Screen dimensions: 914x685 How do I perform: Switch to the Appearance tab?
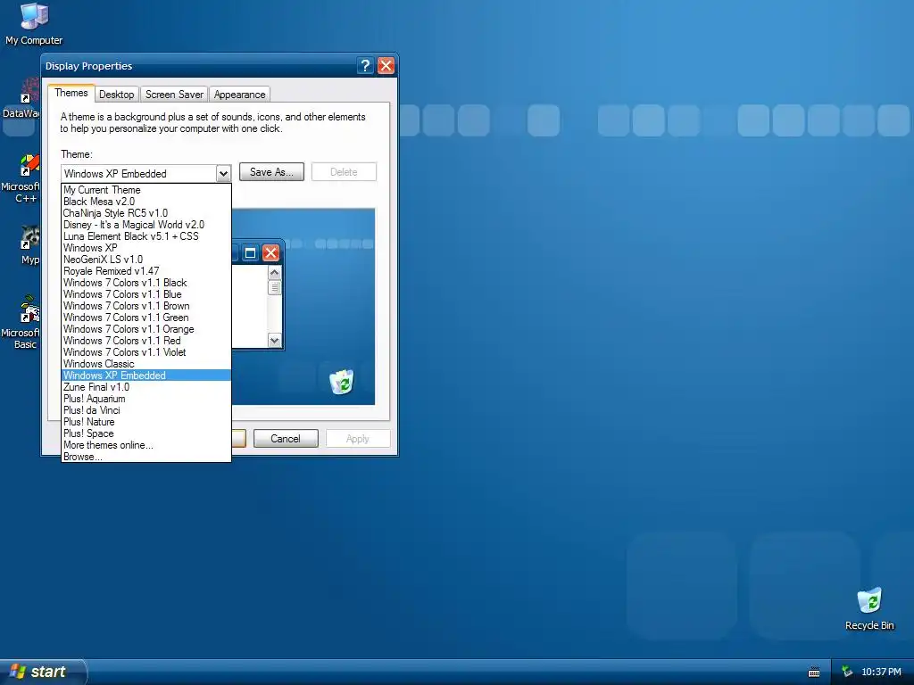[x=239, y=95]
